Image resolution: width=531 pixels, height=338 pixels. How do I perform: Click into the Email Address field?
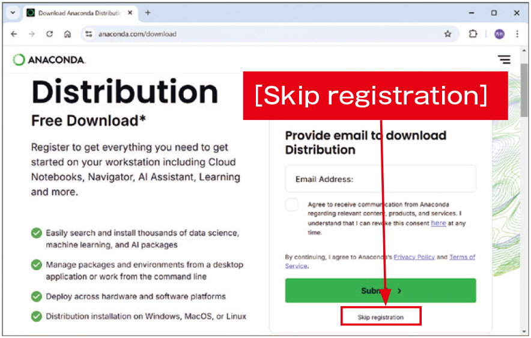[x=380, y=179]
